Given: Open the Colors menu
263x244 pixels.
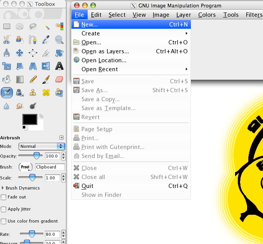Looking at the screenshot, I should pyautogui.click(x=207, y=15).
